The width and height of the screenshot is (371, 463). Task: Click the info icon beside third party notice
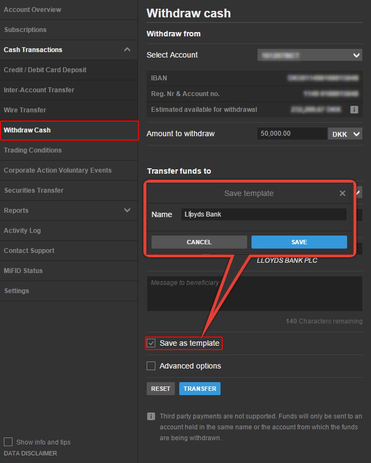tap(151, 416)
